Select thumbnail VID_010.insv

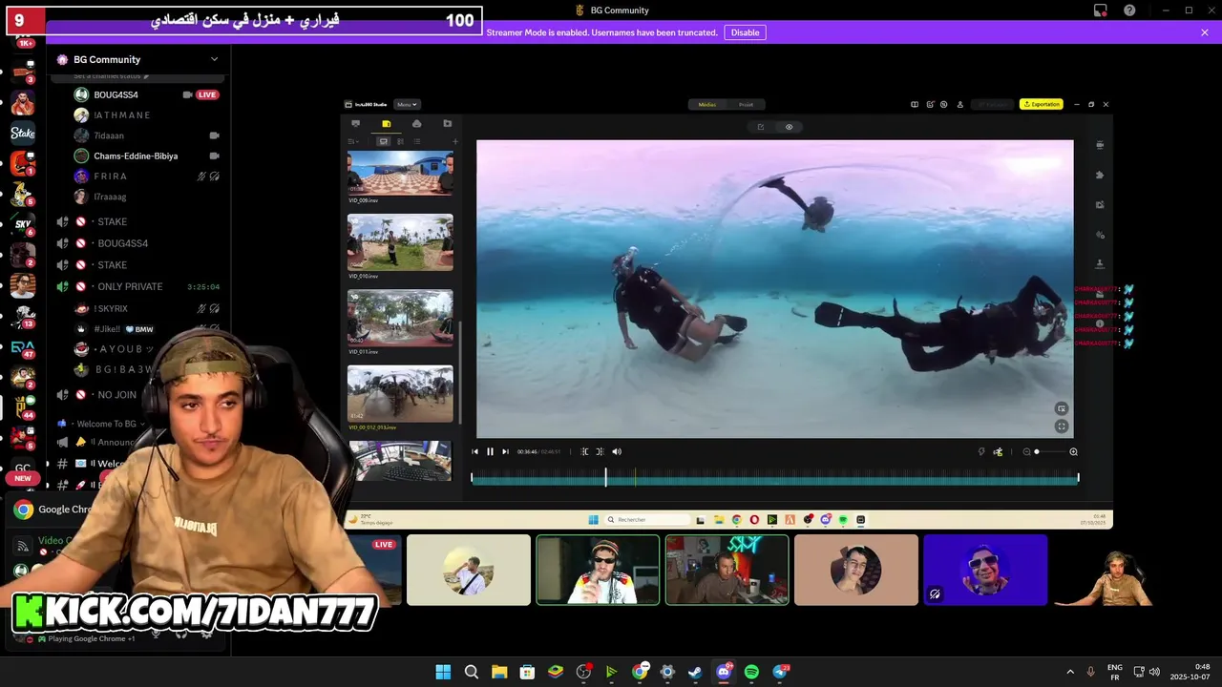click(400, 242)
